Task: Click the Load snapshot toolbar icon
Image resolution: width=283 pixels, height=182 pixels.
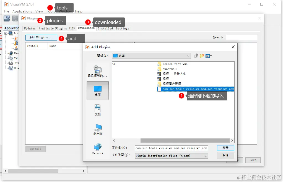Action: 7,19
